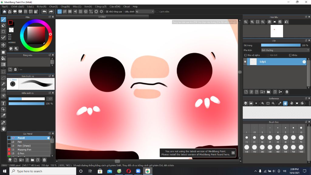This screenshot has height=175, width=311.
Task: Click the cloud icon in the toolbar
Action: pos(4,12)
